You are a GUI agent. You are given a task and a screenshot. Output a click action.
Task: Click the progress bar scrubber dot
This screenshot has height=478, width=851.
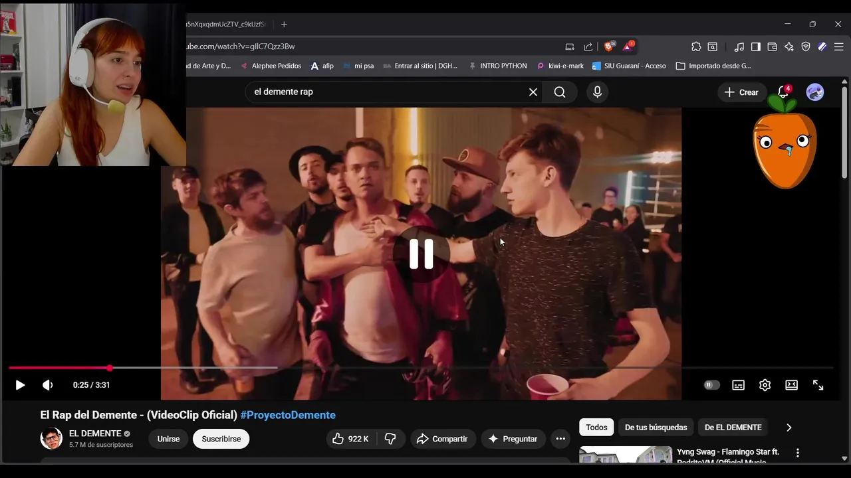[110, 368]
